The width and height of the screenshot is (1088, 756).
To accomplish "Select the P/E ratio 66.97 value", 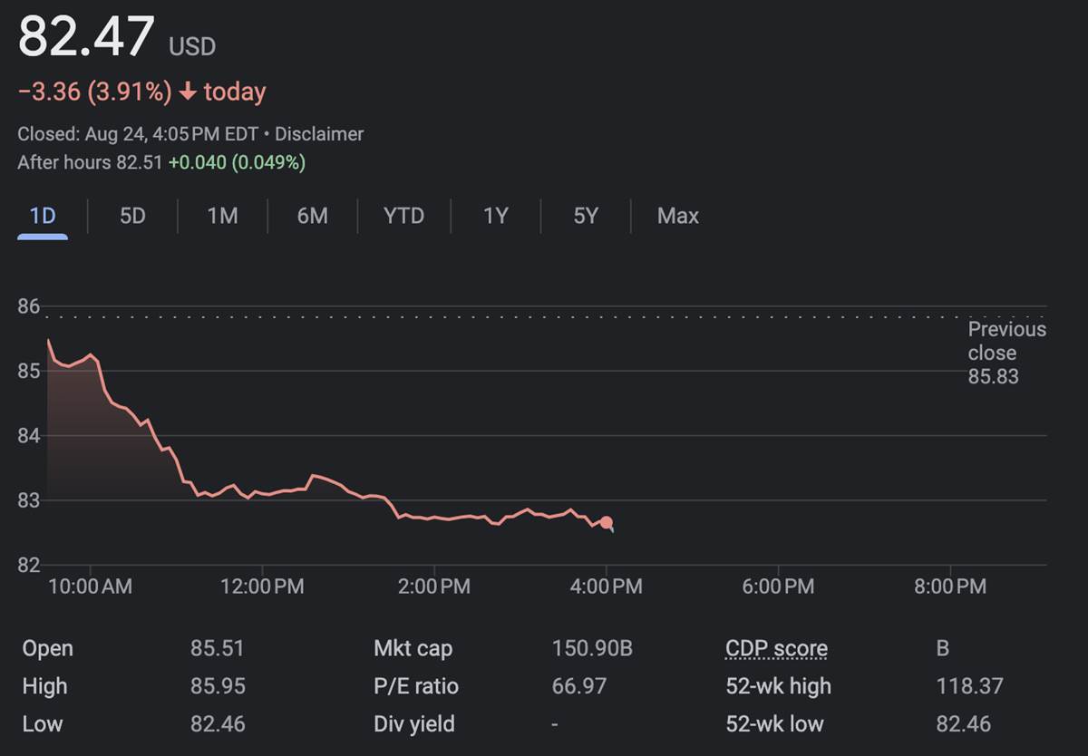I will (x=578, y=687).
